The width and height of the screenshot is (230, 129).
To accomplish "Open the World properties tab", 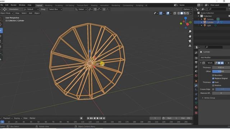I will [196, 76].
